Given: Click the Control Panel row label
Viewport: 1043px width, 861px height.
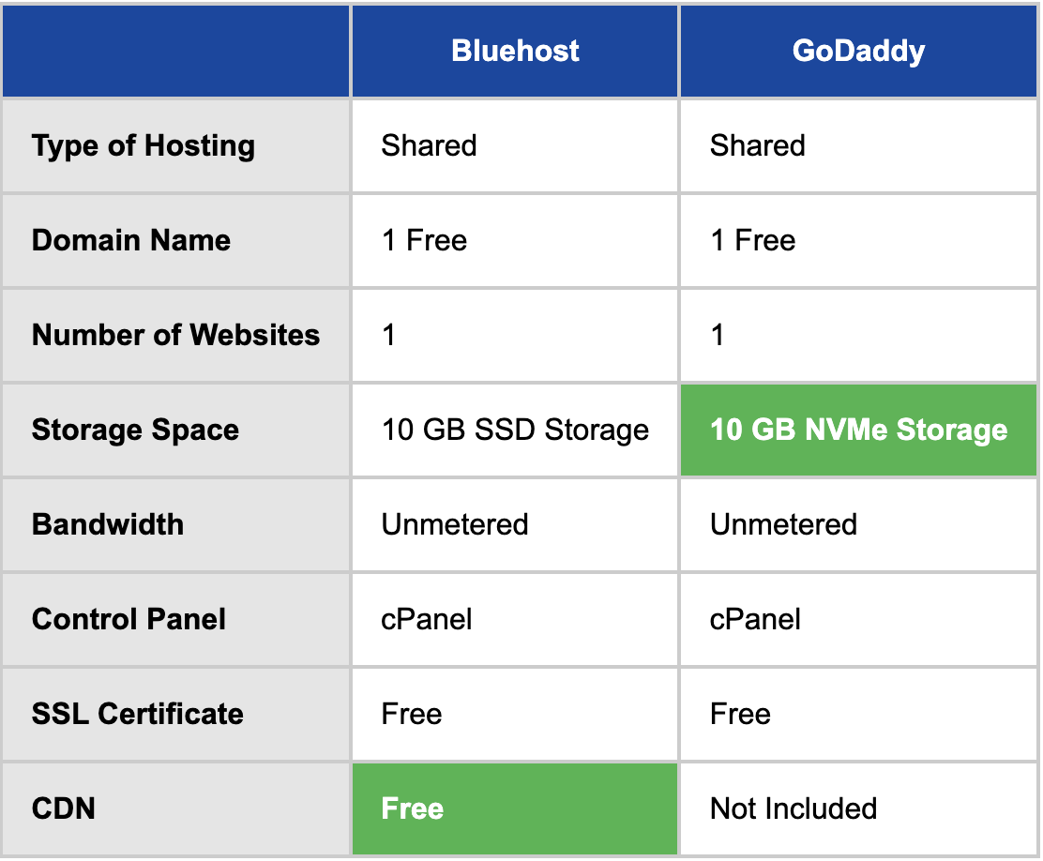Looking at the screenshot, I should coord(128,619).
